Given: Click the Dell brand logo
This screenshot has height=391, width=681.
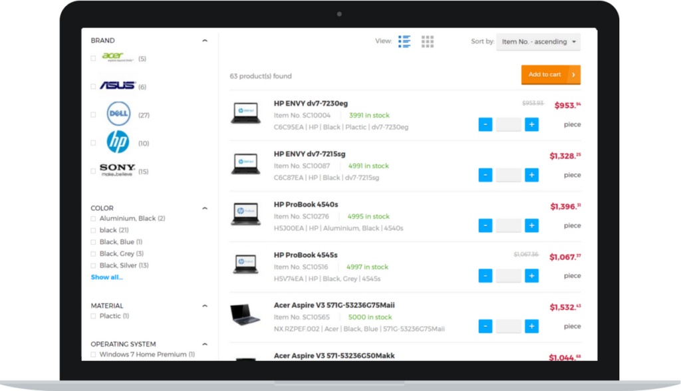Looking at the screenshot, I should [118, 114].
